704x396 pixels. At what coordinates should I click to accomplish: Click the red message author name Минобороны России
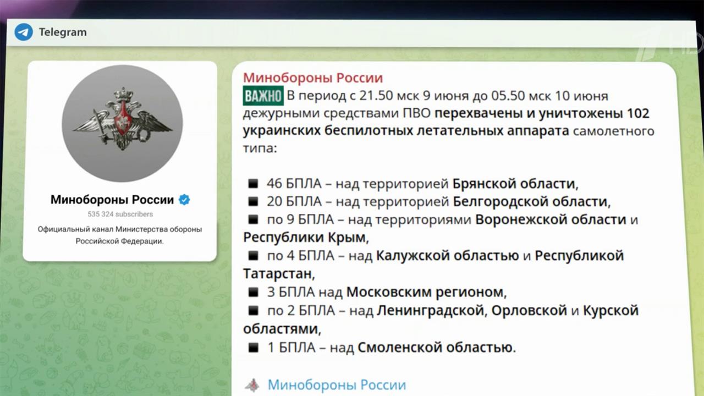(x=313, y=78)
